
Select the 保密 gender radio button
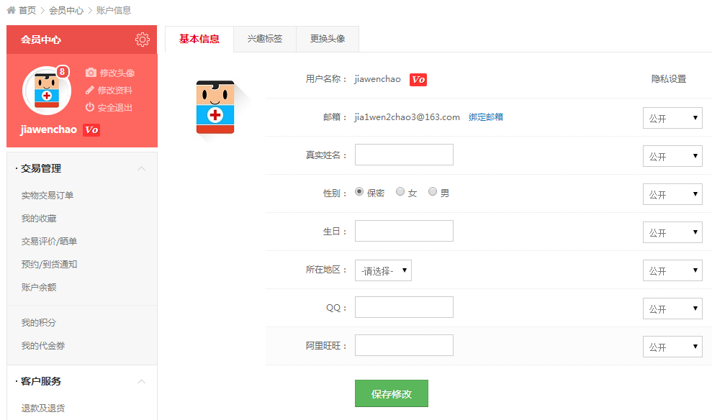(359, 192)
